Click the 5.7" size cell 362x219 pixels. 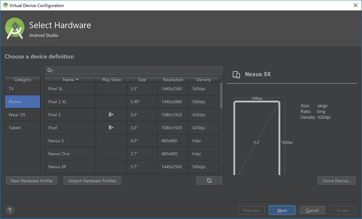(x=142, y=167)
